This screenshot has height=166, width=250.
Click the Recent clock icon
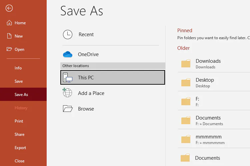68,35
